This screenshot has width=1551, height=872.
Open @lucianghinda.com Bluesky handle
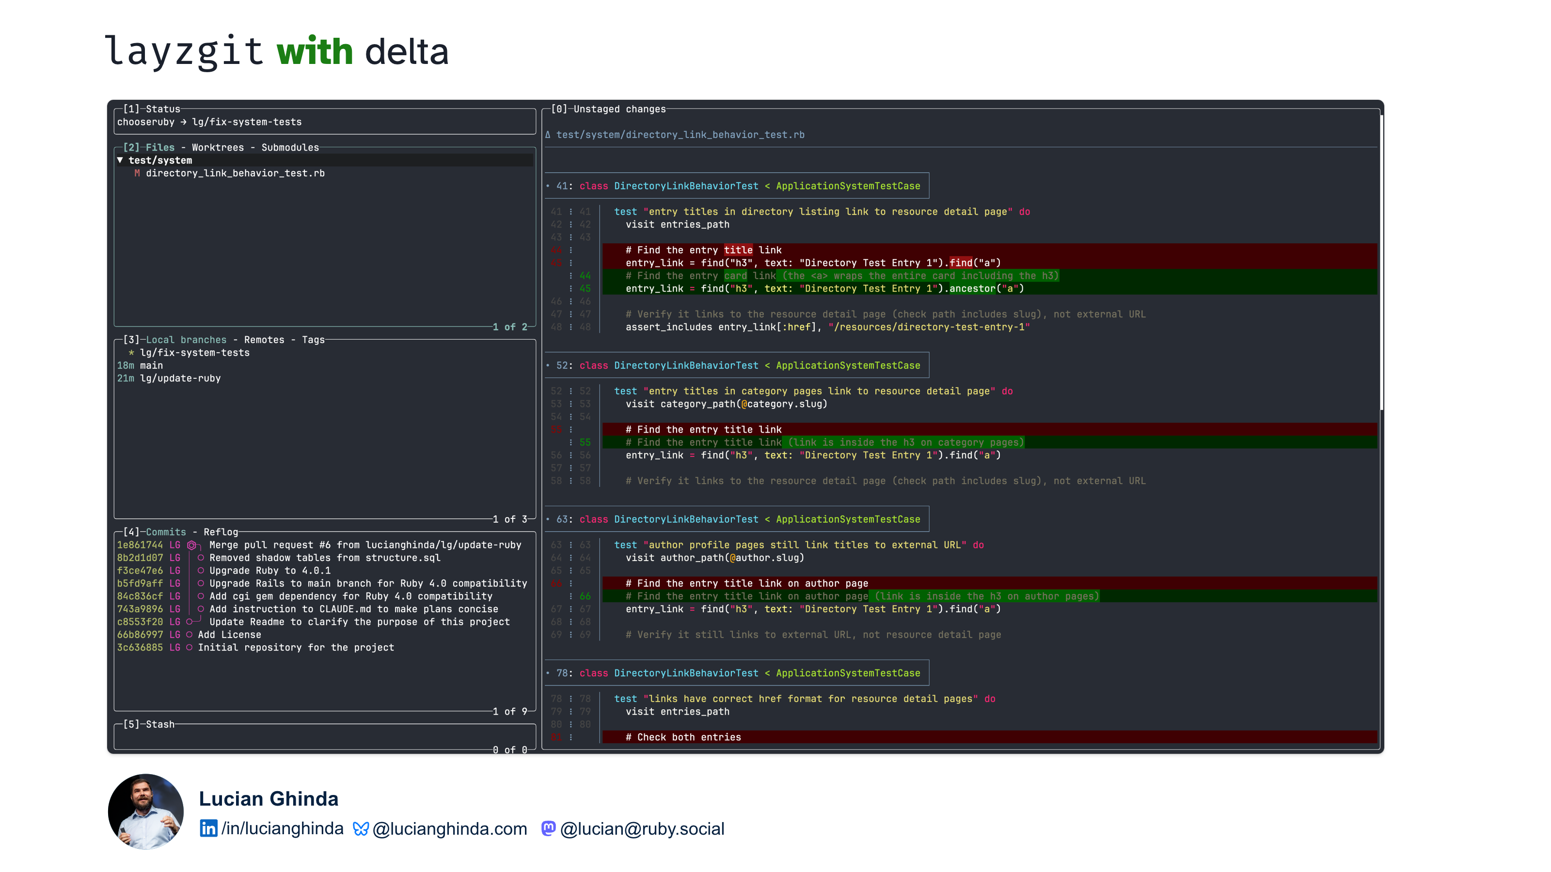pos(450,829)
